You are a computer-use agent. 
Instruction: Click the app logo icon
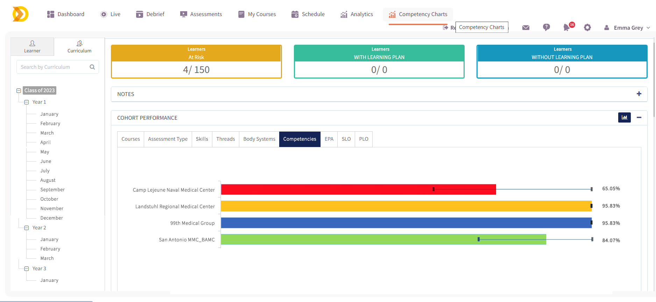tap(20, 14)
